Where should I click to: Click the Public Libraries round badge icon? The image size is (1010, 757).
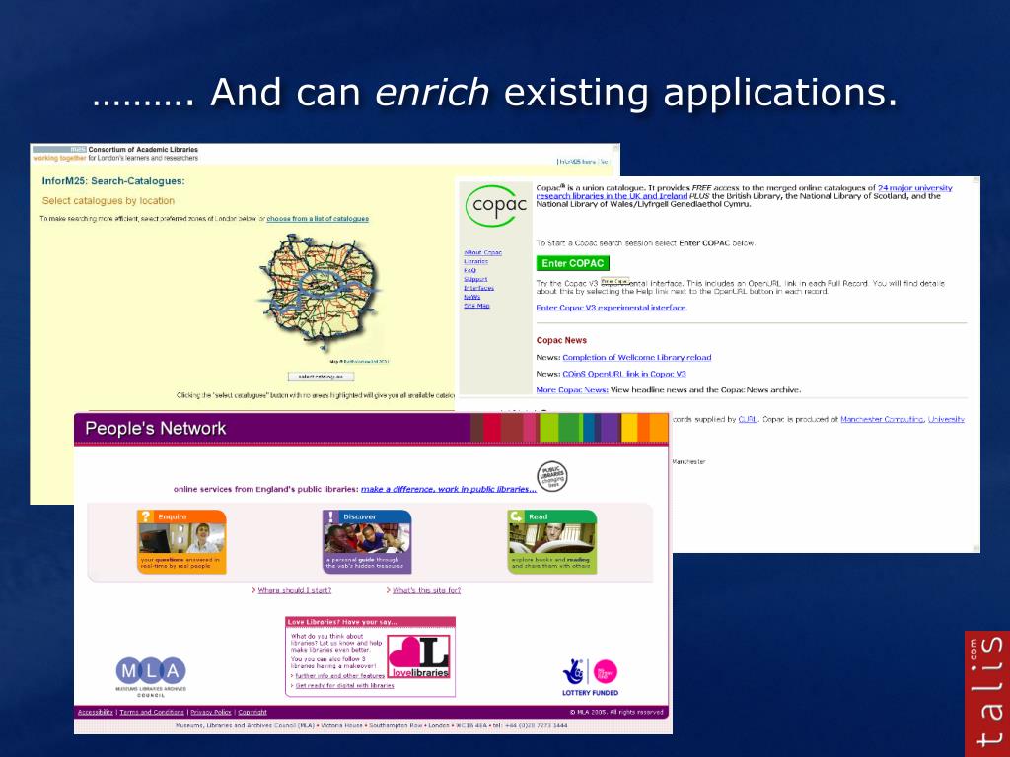(552, 477)
